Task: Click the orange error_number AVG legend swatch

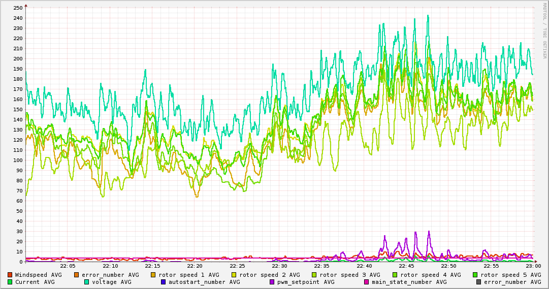Action: (x=76, y=275)
